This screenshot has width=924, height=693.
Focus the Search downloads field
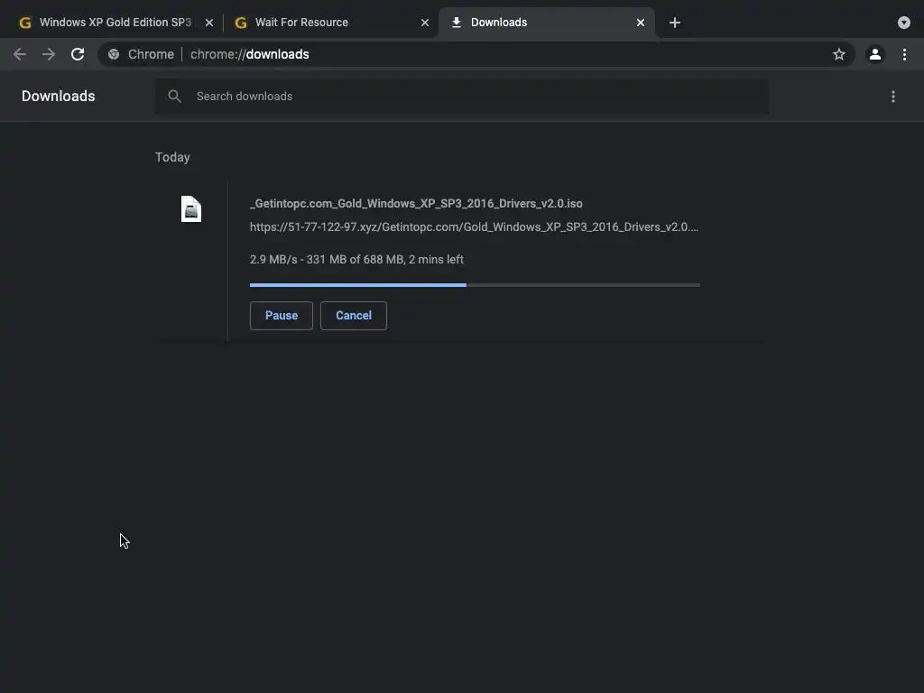(x=462, y=96)
